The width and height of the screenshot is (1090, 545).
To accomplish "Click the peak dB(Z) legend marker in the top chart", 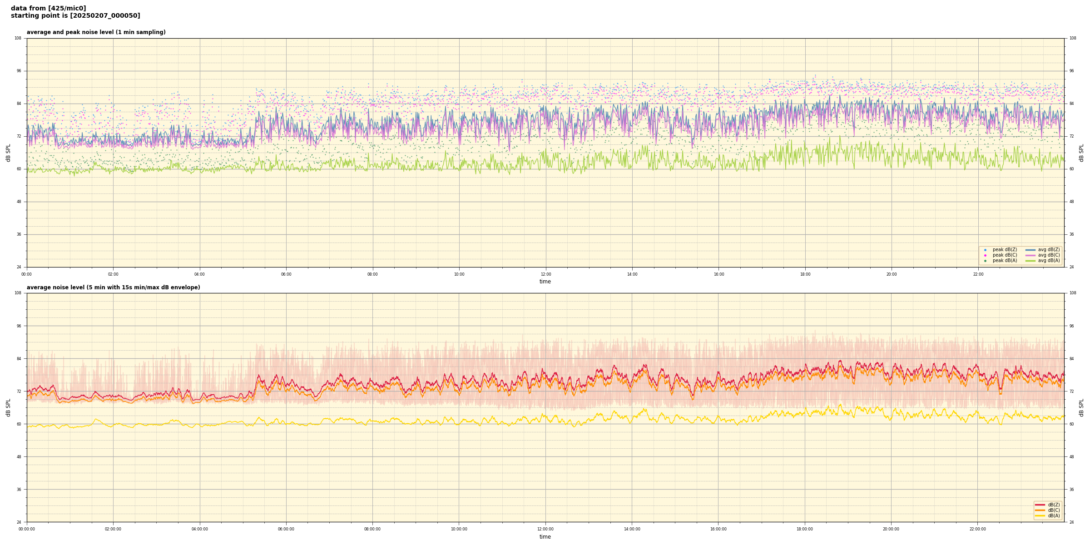I will (985, 250).
